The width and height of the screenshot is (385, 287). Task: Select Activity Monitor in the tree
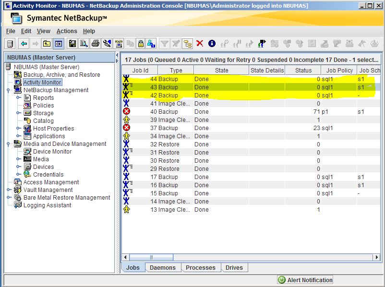42,82
